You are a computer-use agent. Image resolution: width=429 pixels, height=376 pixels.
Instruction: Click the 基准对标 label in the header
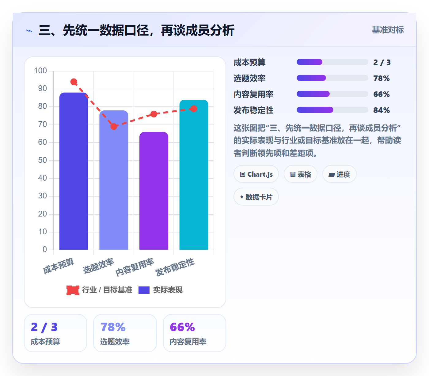(x=388, y=30)
